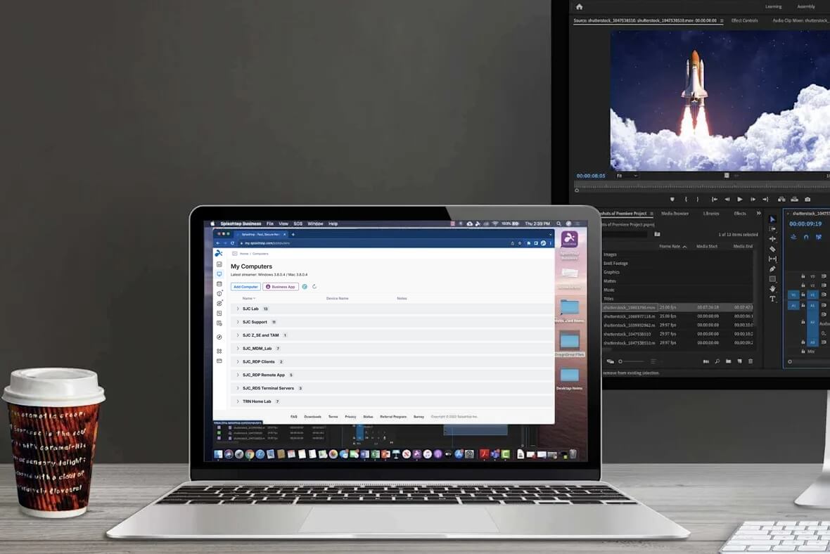Image resolution: width=830 pixels, height=554 pixels.
Task: Expand the SJC_MDM_Lab group
Action: (x=238, y=348)
